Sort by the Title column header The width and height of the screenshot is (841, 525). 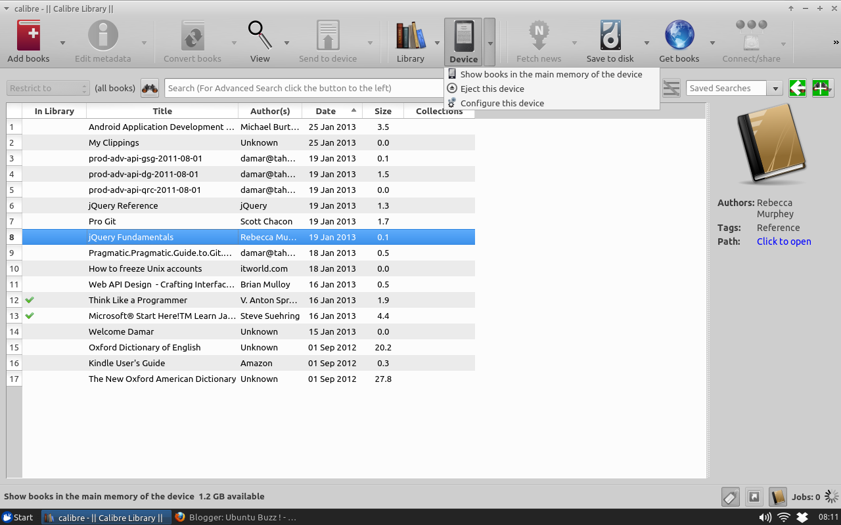tap(162, 111)
